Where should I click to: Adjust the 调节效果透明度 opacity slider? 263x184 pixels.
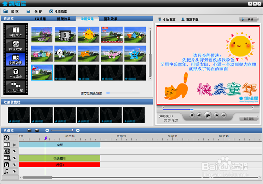click(123, 93)
